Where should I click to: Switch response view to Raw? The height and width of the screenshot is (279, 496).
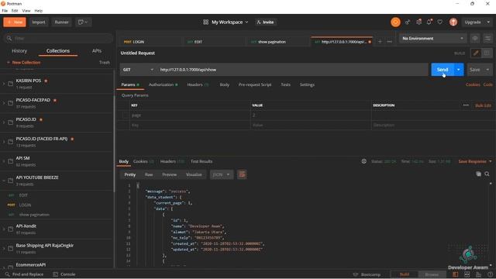tap(149, 174)
